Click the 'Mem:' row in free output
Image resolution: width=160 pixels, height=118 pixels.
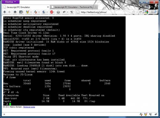pyautogui.click(x=57, y=83)
